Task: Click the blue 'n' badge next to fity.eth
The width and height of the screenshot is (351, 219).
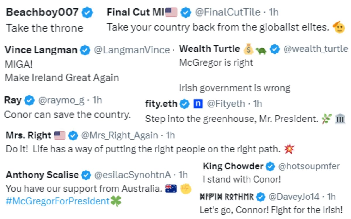Action: 198,104
